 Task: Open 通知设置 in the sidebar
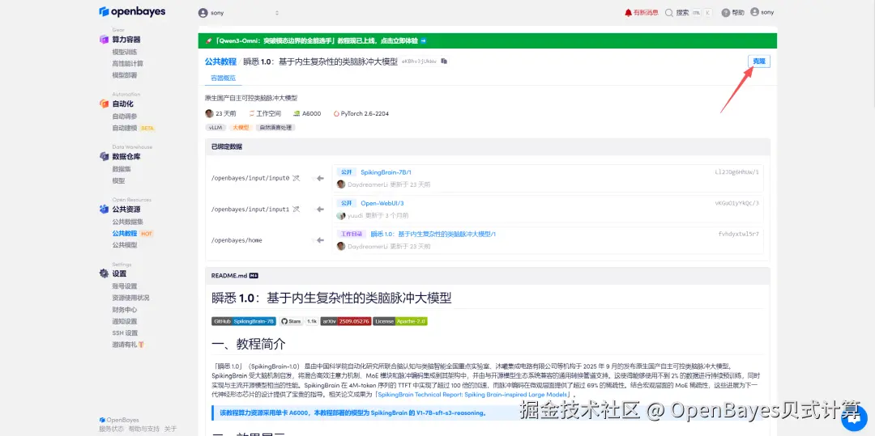pyautogui.click(x=125, y=321)
